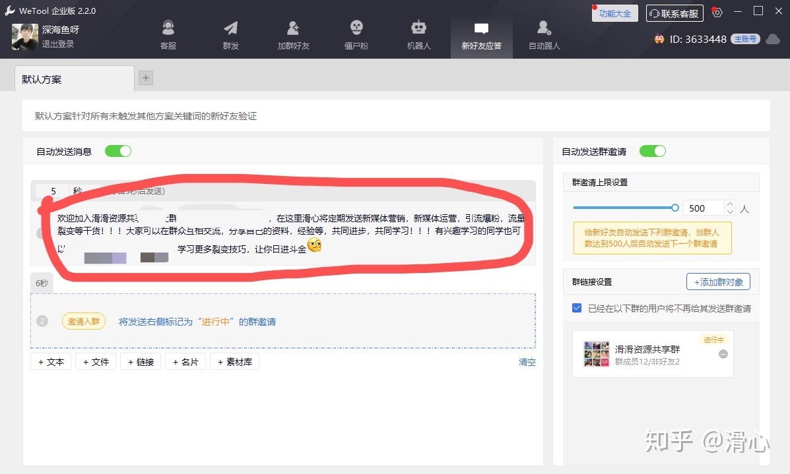Click the 清空 clear link

(x=527, y=362)
